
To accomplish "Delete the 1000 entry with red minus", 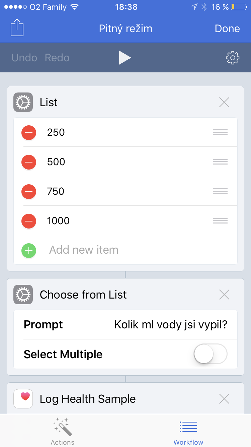I will (29, 221).
